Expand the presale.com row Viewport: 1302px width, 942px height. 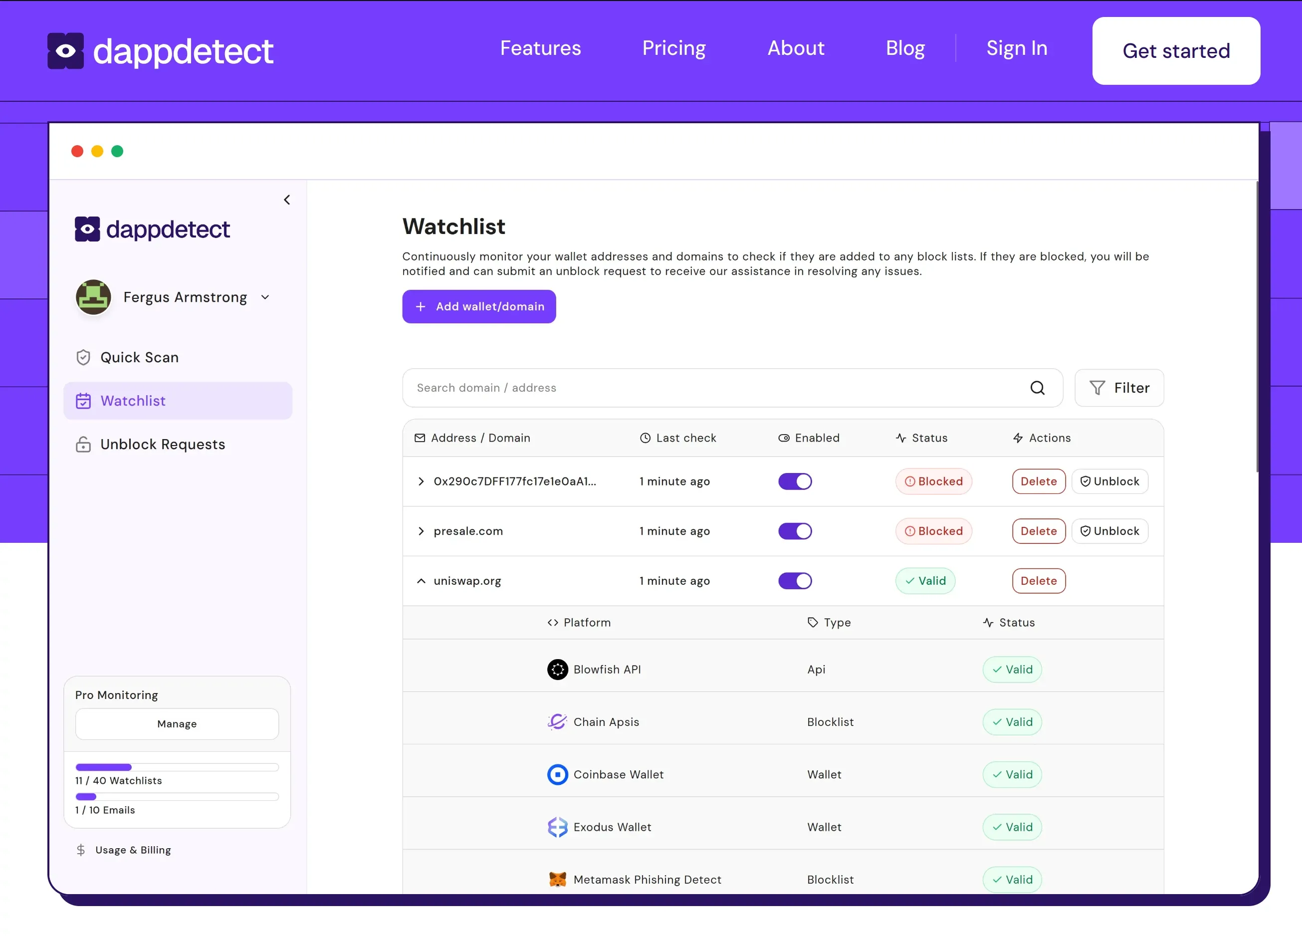pos(421,531)
